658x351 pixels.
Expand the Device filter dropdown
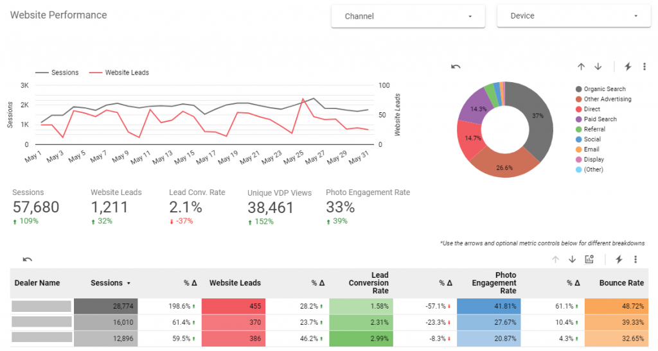click(574, 16)
